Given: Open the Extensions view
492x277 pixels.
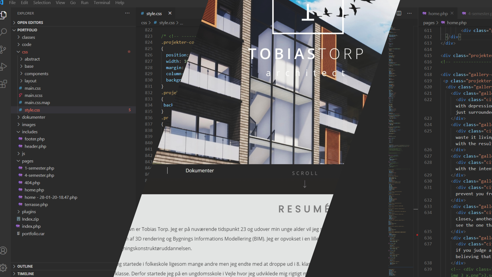Looking at the screenshot, I should click(4, 84).
